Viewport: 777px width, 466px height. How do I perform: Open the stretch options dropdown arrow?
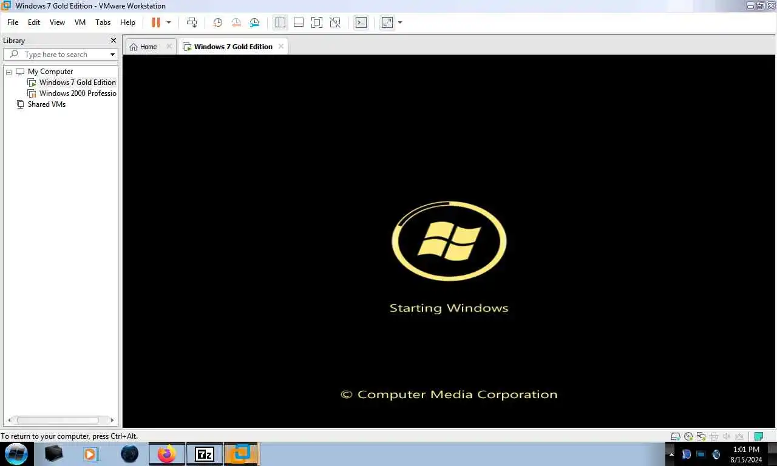click(400, 22)
